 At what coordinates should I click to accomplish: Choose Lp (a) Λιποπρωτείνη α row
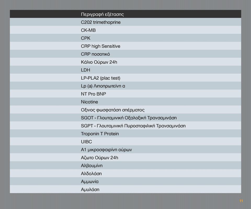[x=125, y=86]
